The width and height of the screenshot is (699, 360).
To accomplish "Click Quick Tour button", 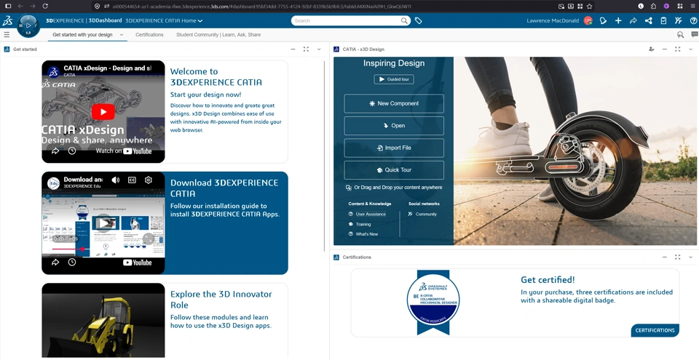I will 394,169.
